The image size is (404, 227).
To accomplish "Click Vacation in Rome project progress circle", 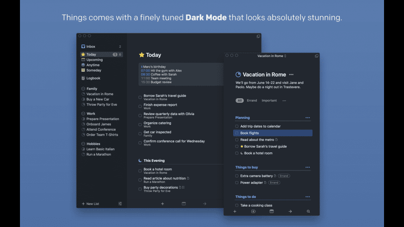I will coord(238,75).
